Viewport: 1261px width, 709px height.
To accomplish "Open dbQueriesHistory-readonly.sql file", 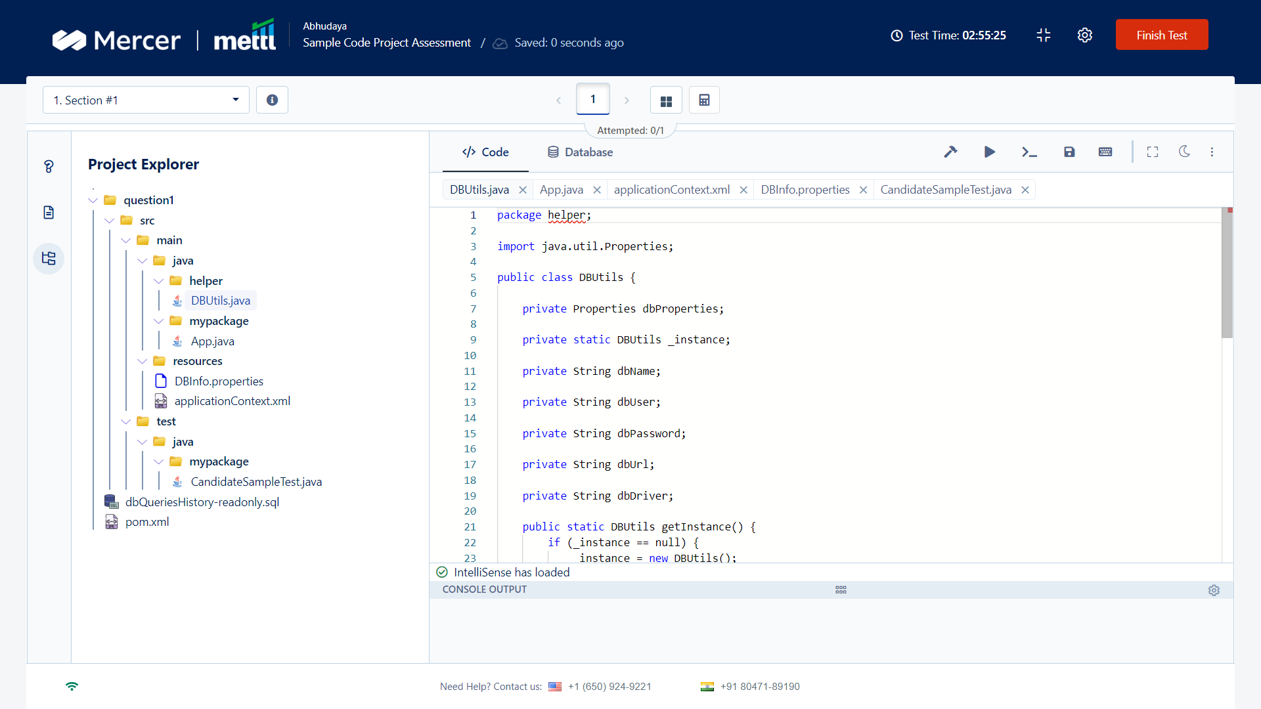I will coord(202,502).
